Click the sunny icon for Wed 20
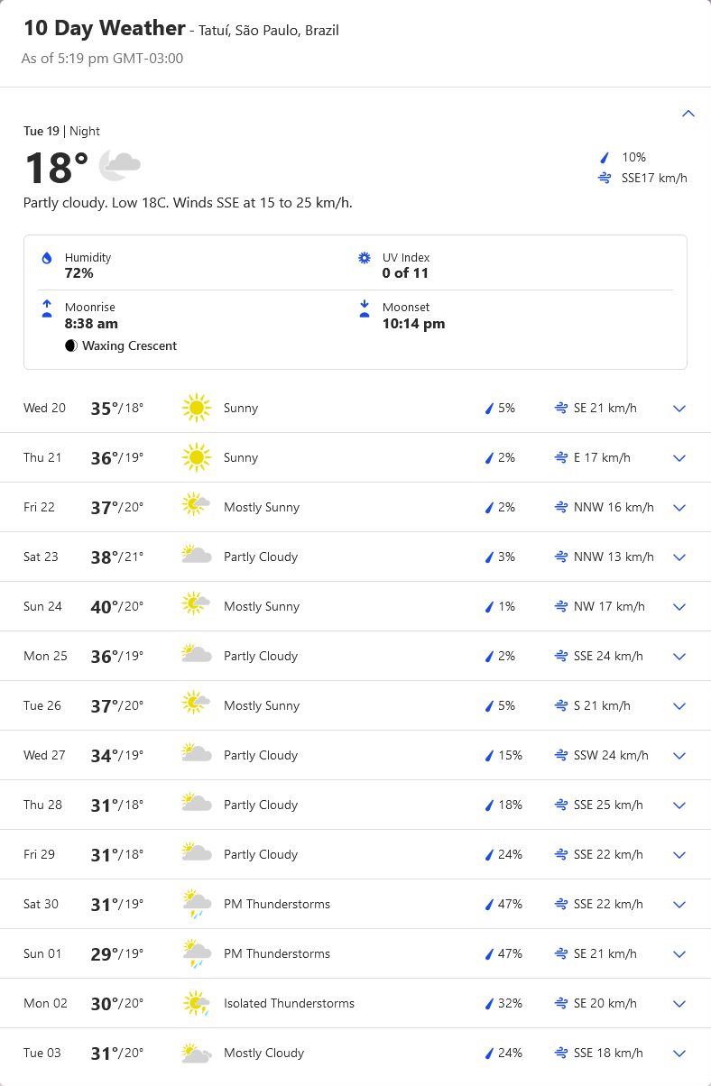This screenshot has width=711, height=1086. coord(196,408)
